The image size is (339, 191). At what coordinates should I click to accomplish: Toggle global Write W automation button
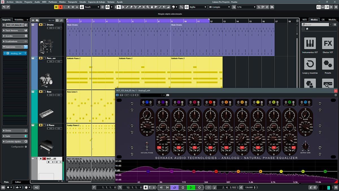click(x=73, y=7)
